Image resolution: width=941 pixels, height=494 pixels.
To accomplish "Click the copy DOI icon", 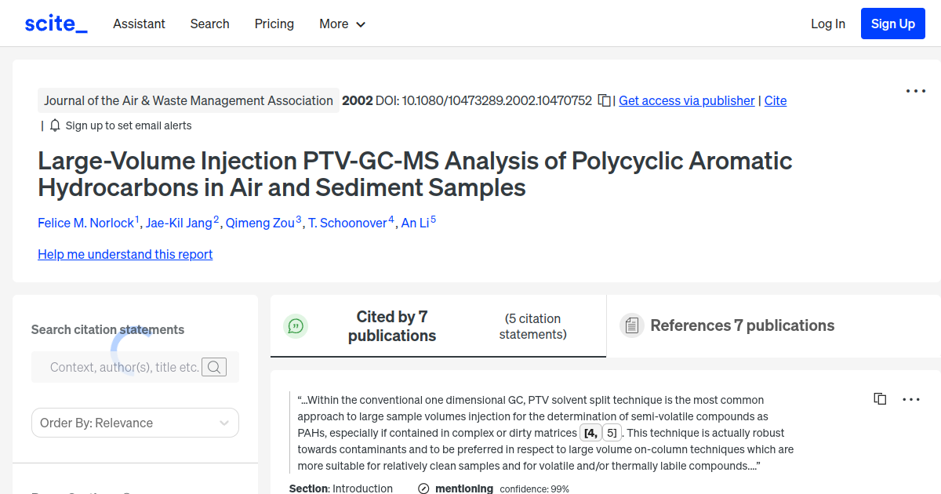I will click(x=604, y=100).
